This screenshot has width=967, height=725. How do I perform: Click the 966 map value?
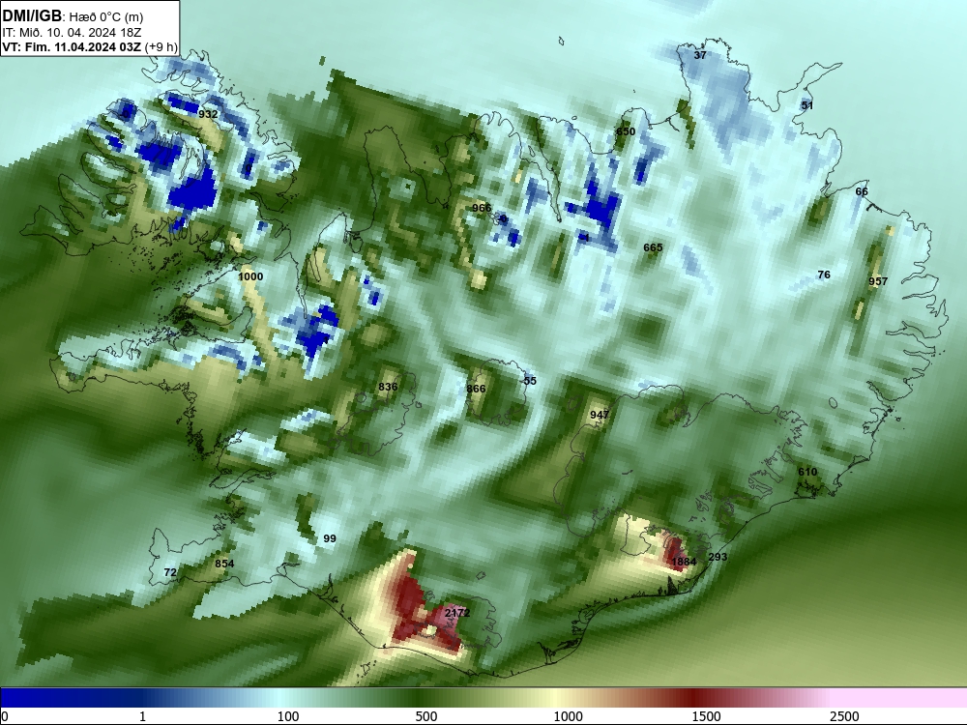(x=481, y=208)
